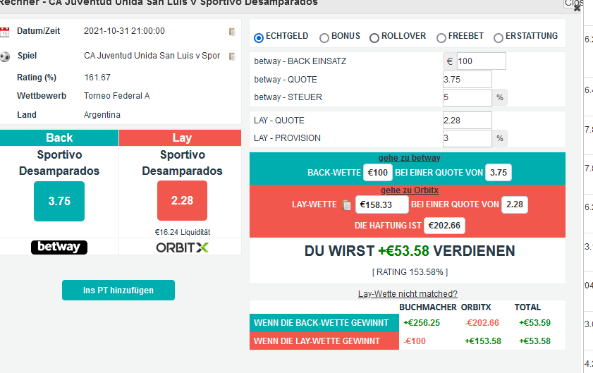Select the ERSTATTUNG radio option
This screenshot has width=593, height=373.
pyautogui.click(x=499, y=37)
